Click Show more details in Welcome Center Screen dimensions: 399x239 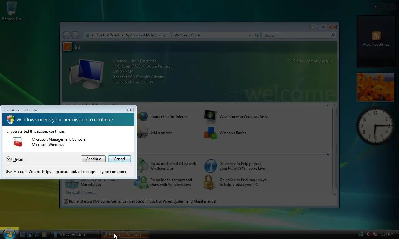310,61
